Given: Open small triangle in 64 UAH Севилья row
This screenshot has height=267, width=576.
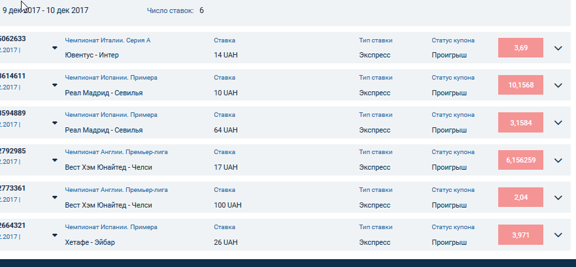Looking at the screenshot, I should pyautogui.click(x=55, y=123).
